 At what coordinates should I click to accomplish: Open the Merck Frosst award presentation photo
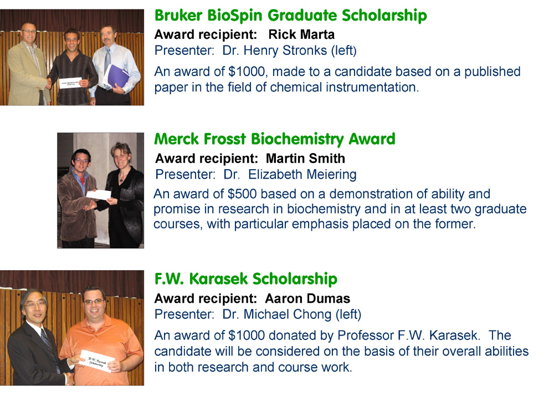[100, 190]
